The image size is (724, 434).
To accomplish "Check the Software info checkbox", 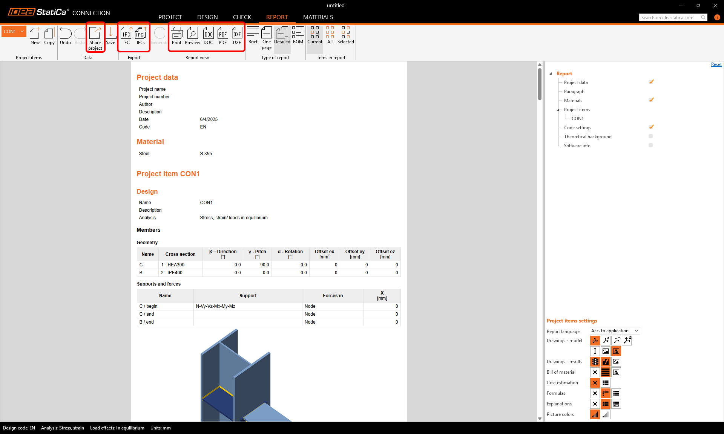I will coord(650,145).
